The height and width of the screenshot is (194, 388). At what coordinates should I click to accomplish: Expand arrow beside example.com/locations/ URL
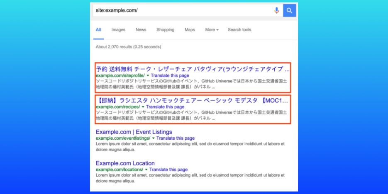(x=146, y=170)
